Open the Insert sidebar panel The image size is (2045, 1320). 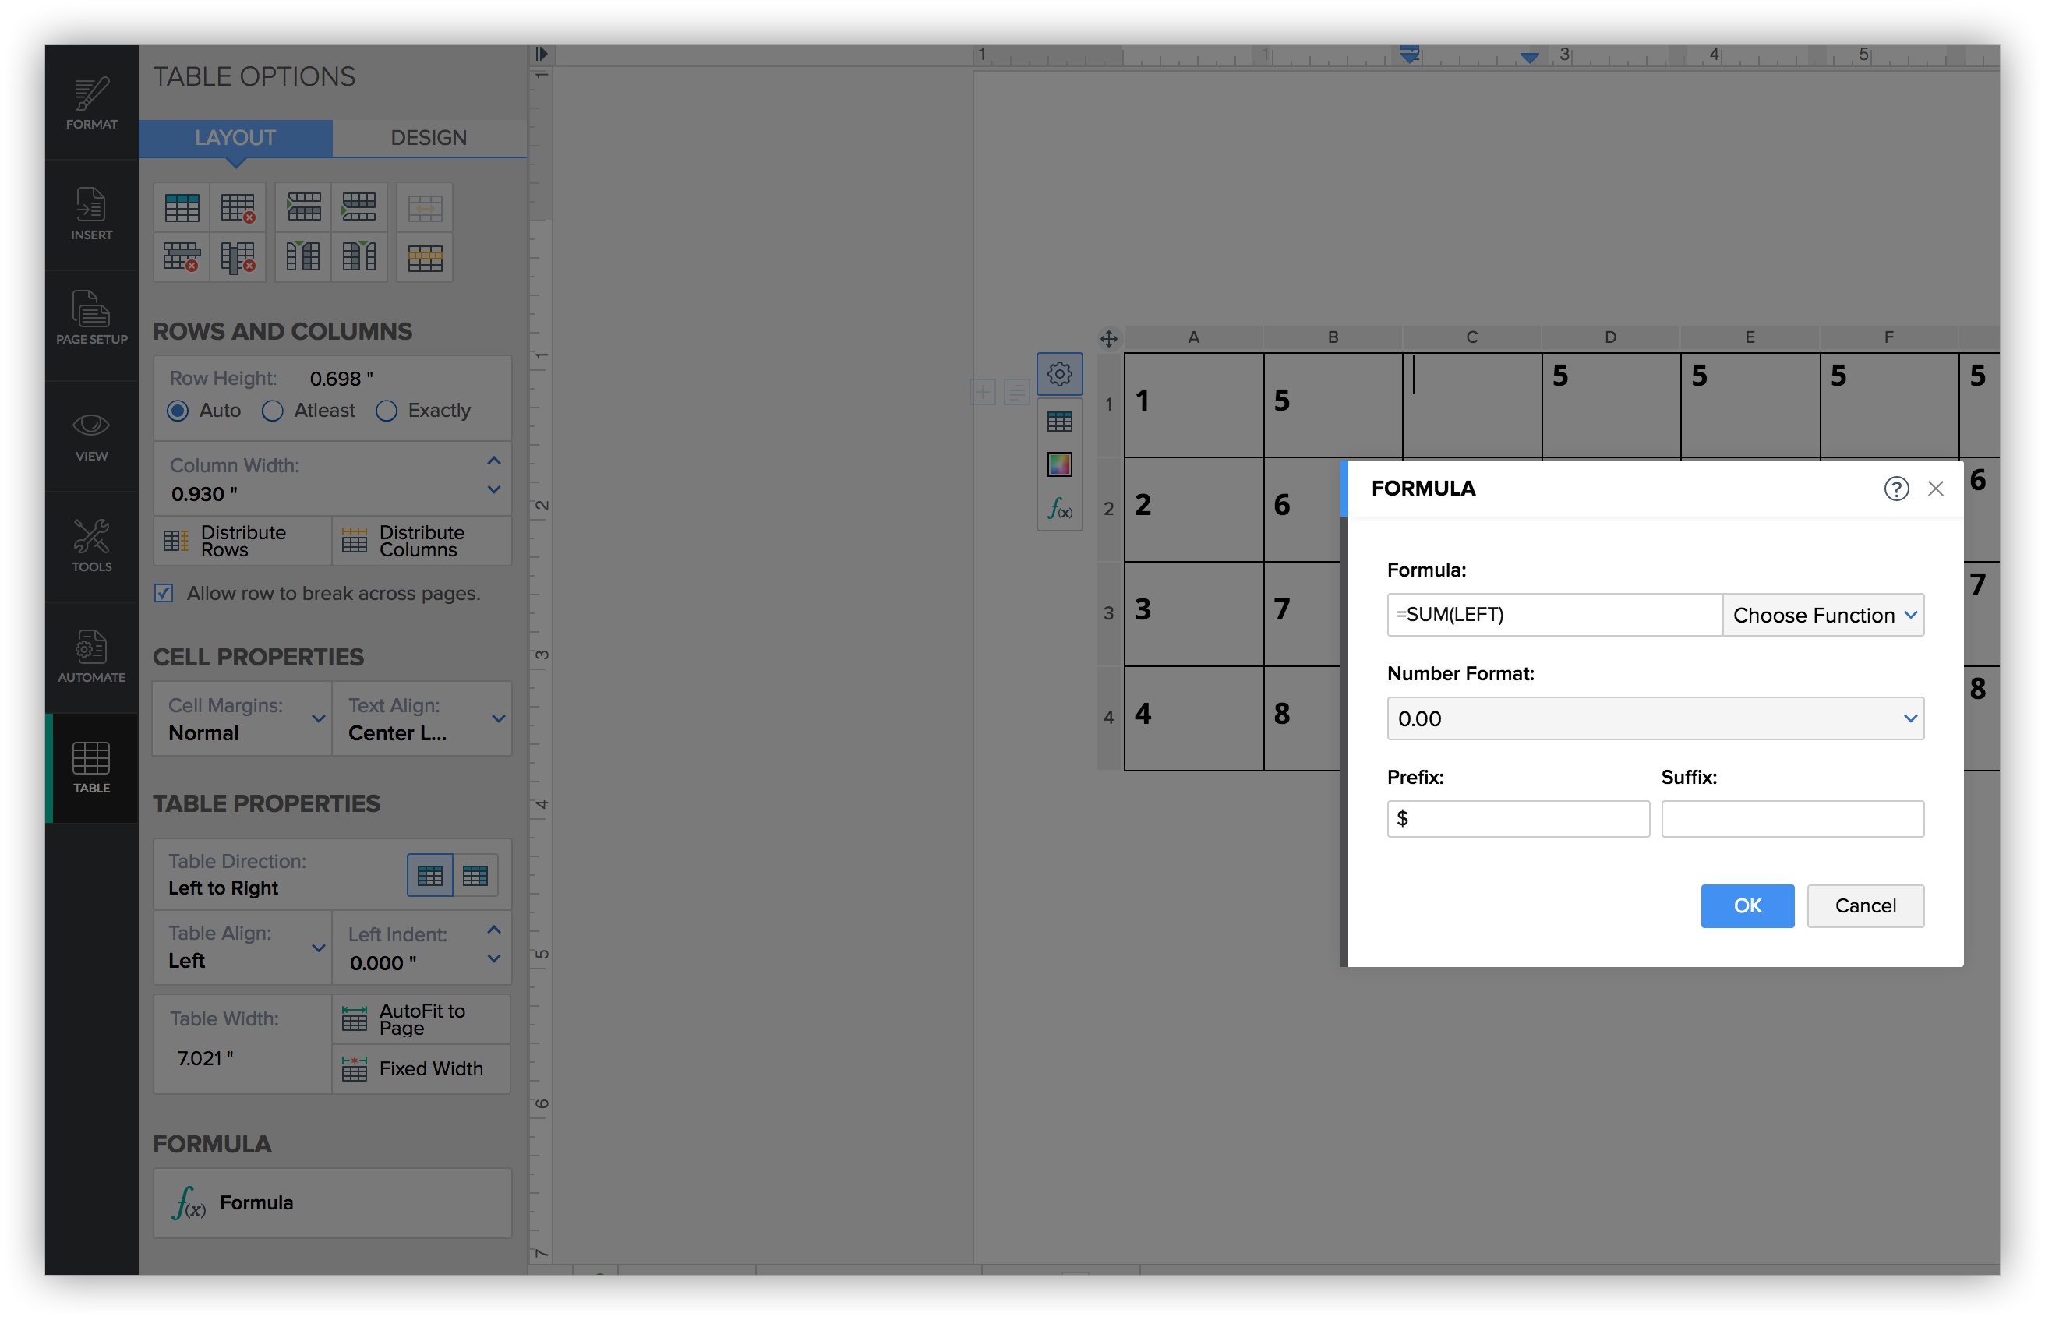click(x=91, y=214)
